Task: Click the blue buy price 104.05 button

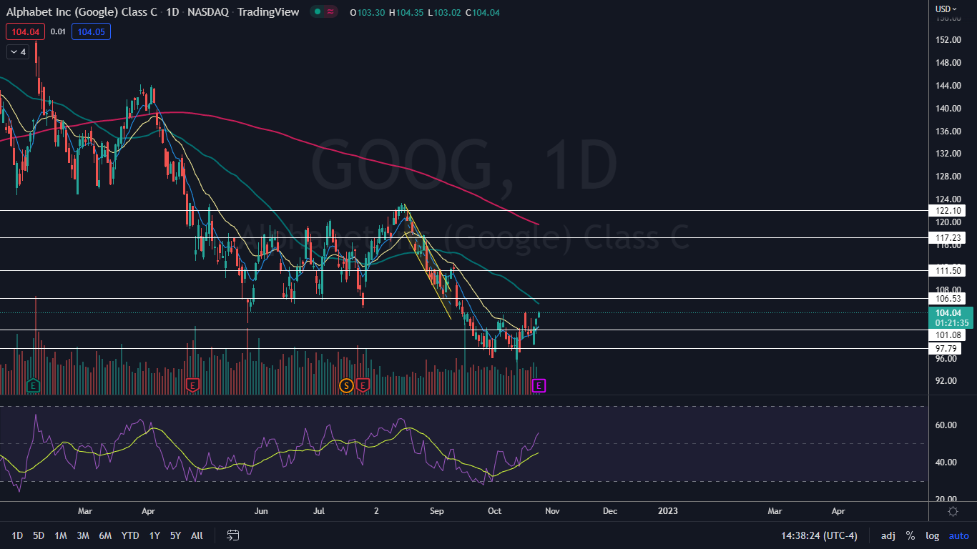Action: point(91,31)
